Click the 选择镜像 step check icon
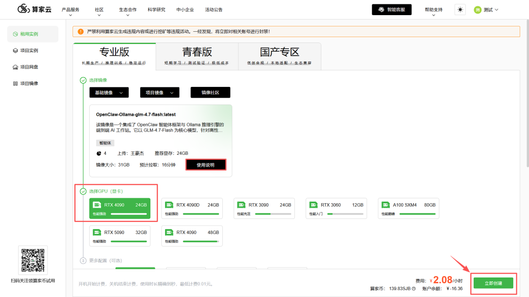The width and height of the screenshot is (529, 297). pos(83,80)
